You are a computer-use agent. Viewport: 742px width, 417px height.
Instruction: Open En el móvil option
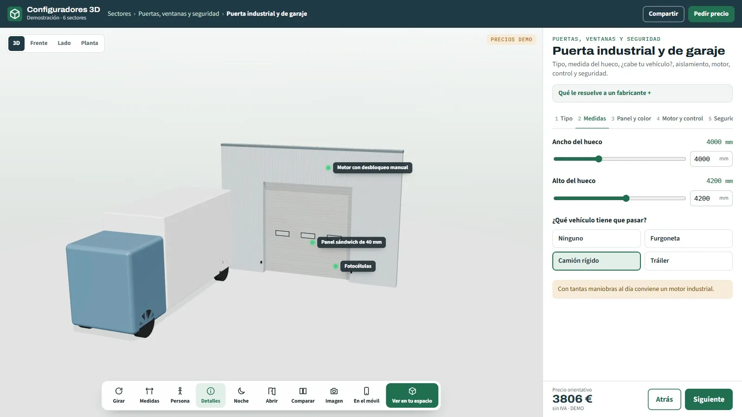366,395
